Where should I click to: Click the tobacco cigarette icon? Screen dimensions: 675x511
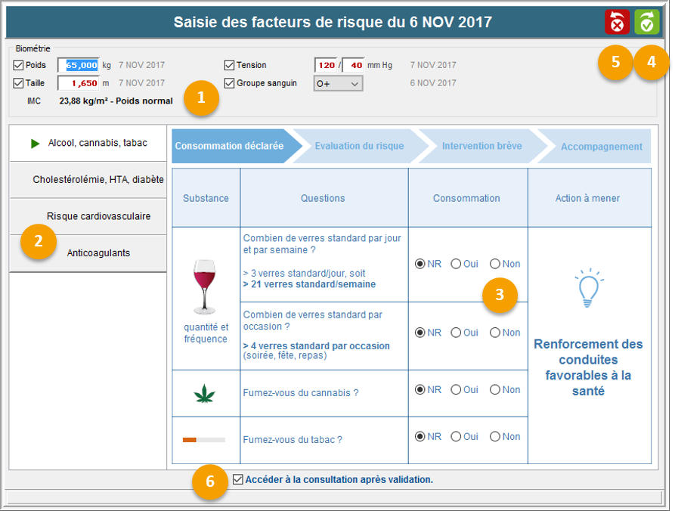(x=204, y=439)
